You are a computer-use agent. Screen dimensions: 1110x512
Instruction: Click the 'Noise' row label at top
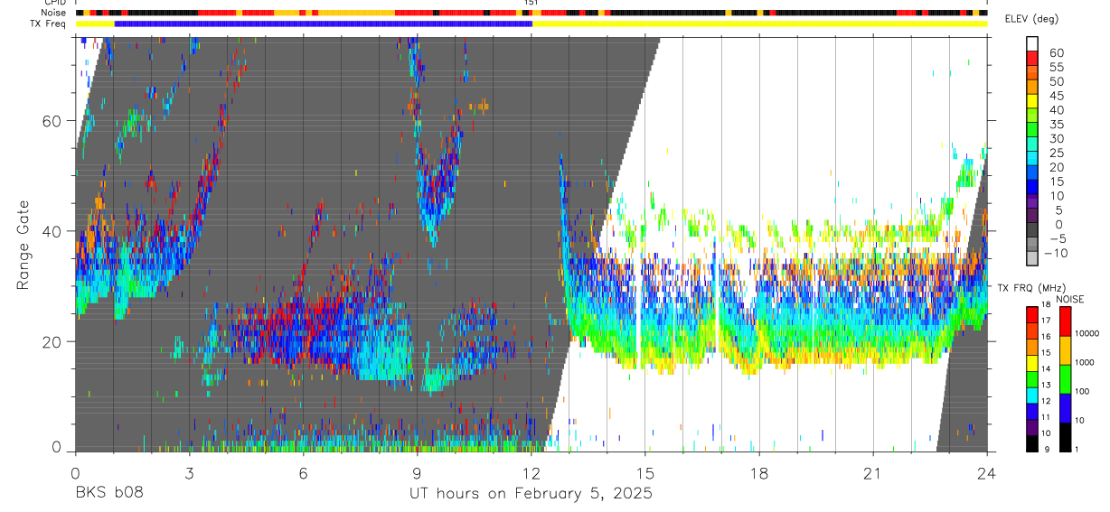pos(54,13)
